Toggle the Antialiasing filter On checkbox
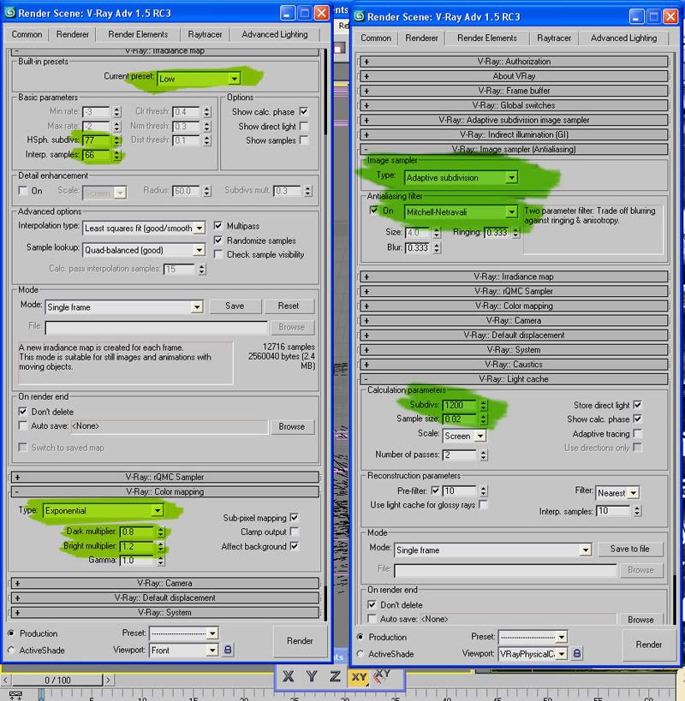Screen dimensions: 685x701 tap(374, 210)
